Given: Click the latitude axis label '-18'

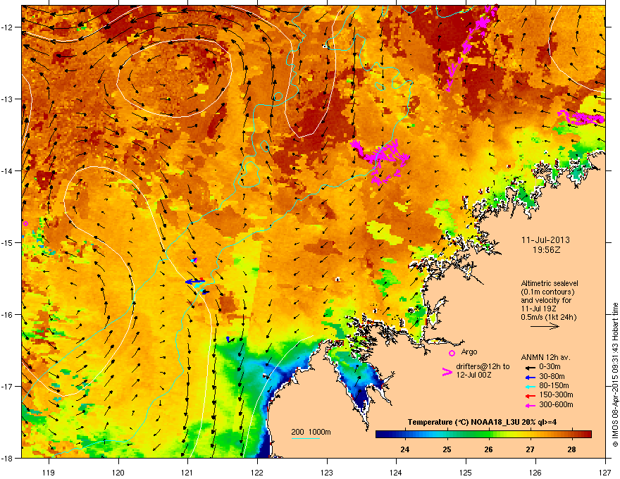Looking at the screenshot, I should (8, 458).
